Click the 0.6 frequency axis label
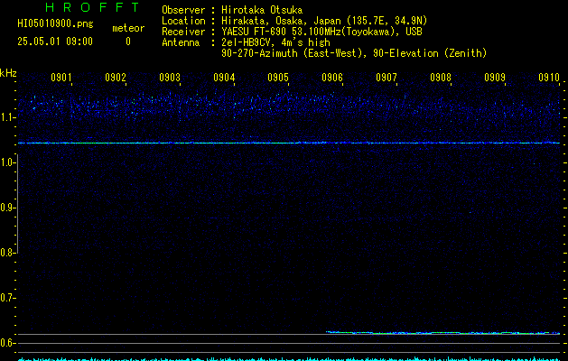The height and width of the screenshot is (361, 568). pos(7,343)
